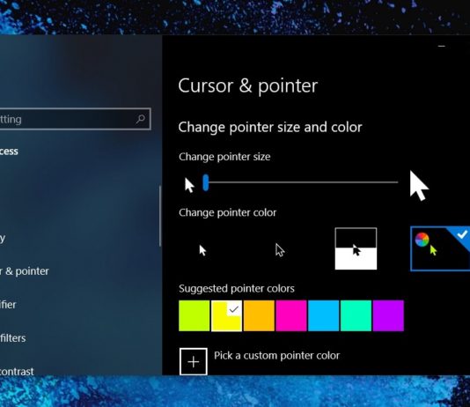Open the 'contrast' sidebar item
The height and width of the screenshot is (407, 470).
click(x=17, y=372)
